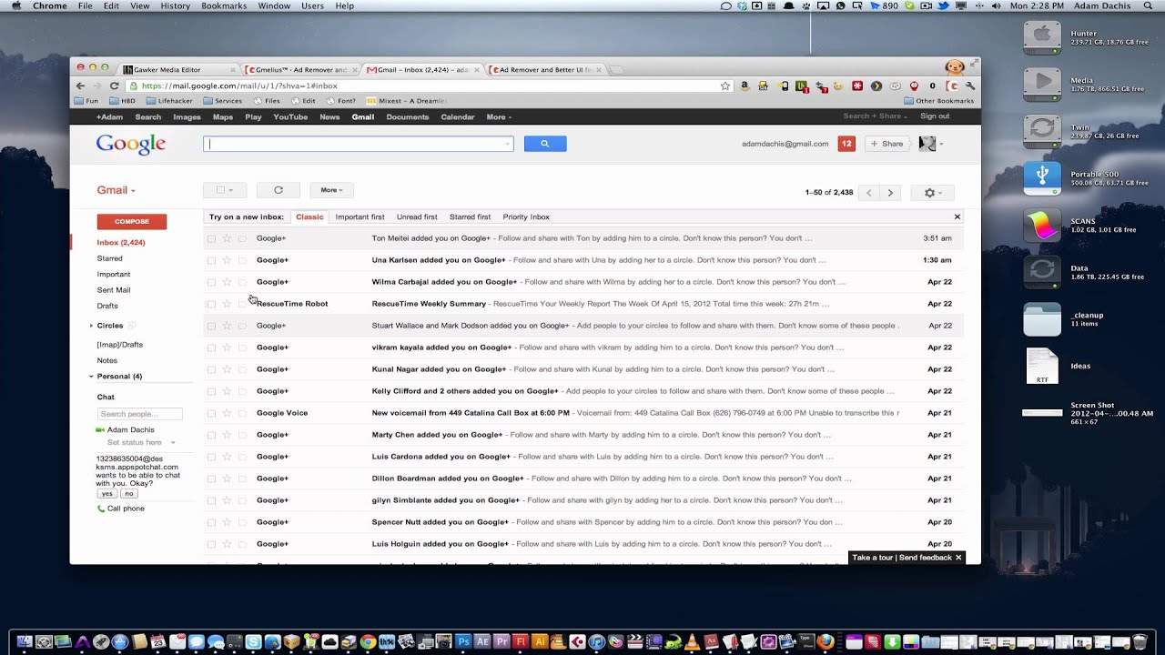Collapse the Personal (4) label

click(91, 377)
